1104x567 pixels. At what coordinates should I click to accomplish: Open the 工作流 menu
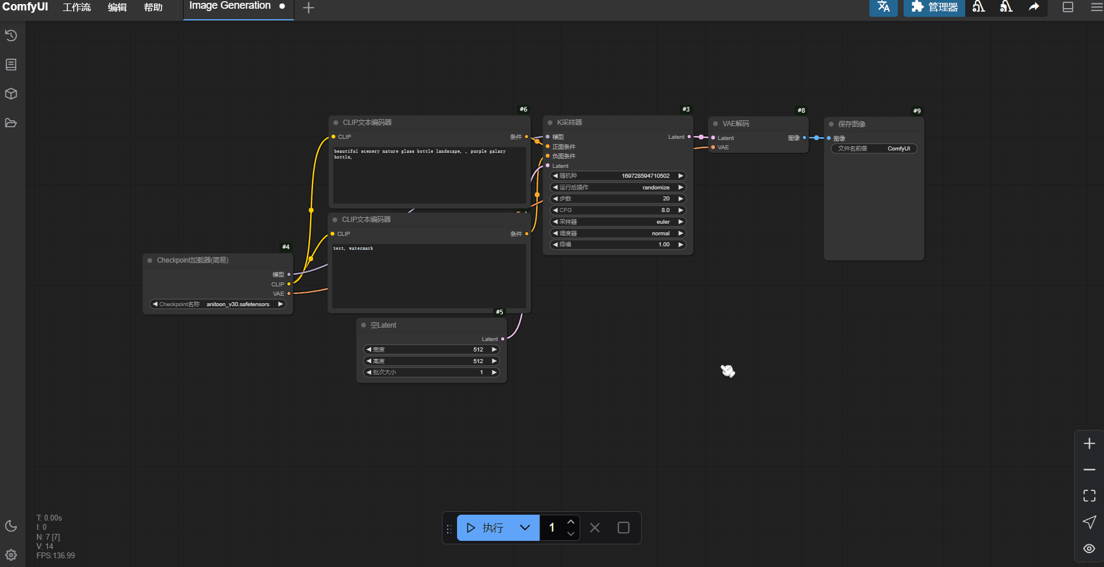tap(77, 8)
